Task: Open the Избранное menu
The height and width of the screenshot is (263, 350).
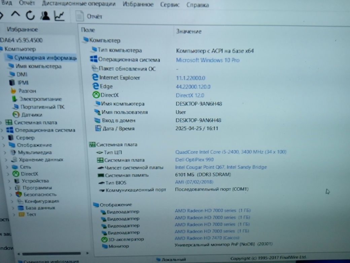Action: click(x=138, y=4)
